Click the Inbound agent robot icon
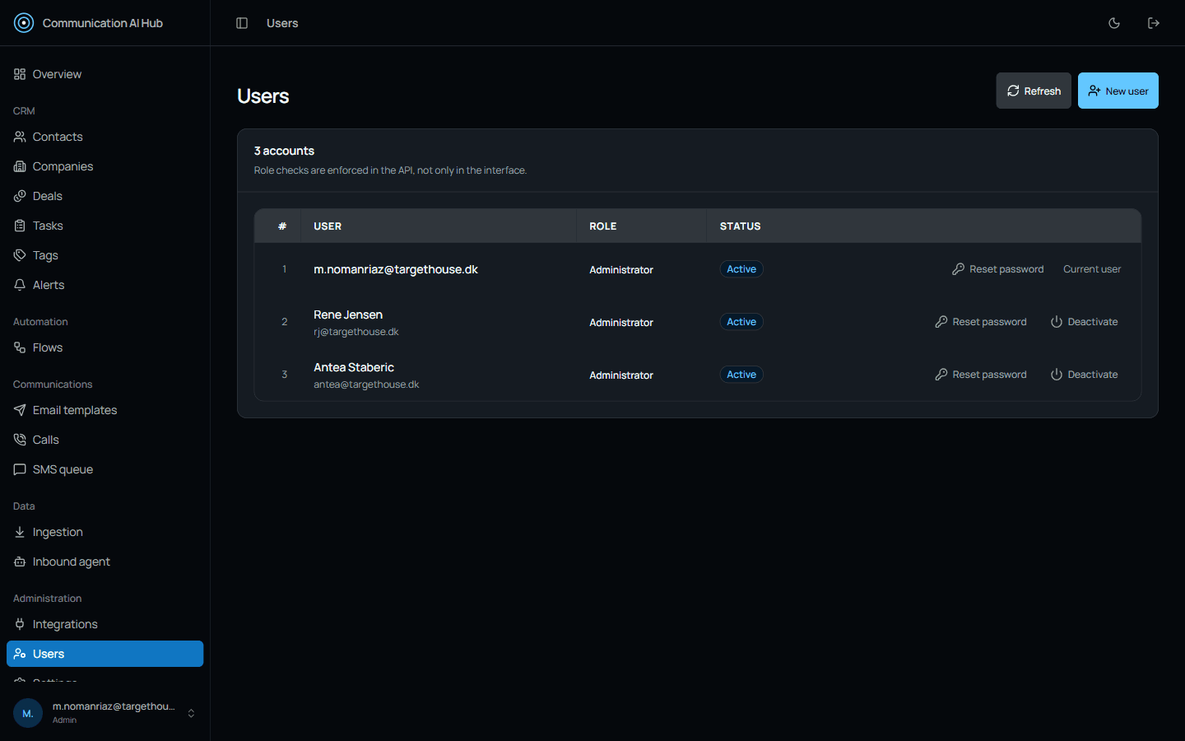The height and width of the screenshot is (741, 1185). (20, 562)
